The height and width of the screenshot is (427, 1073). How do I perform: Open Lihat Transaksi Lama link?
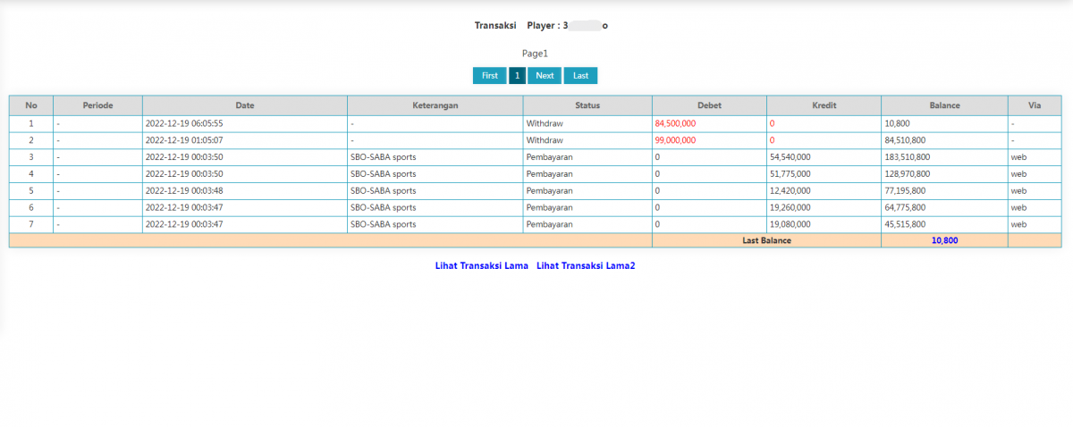pyautogui.click(x=481, y=266)
